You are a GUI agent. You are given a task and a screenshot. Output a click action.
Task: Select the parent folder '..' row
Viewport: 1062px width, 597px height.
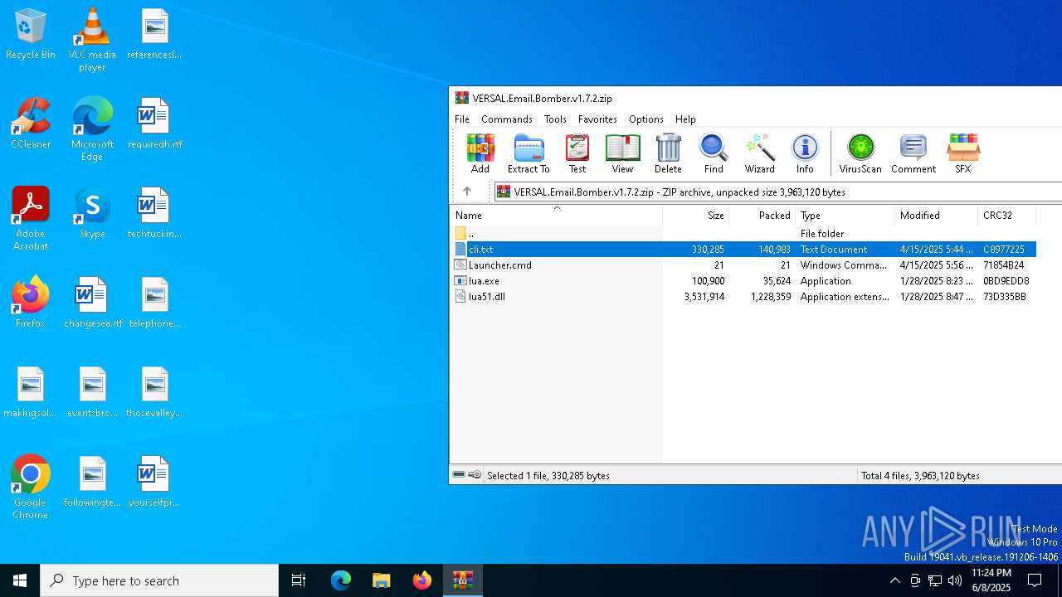click(743, 234)
